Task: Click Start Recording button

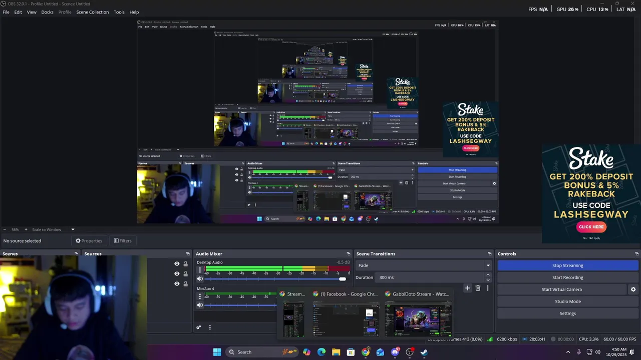Action: [568, 277]
